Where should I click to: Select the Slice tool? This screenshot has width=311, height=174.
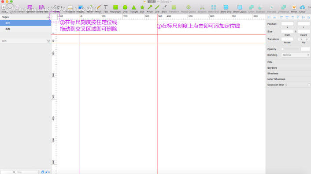(x=164, y=9)
